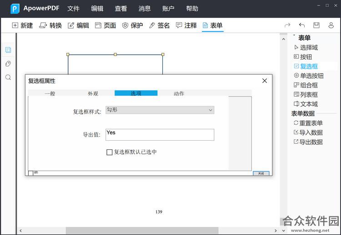Click the 新建 toolbar button
The width and height of the screenshot is (341, 235).
[x=22, y=26]
